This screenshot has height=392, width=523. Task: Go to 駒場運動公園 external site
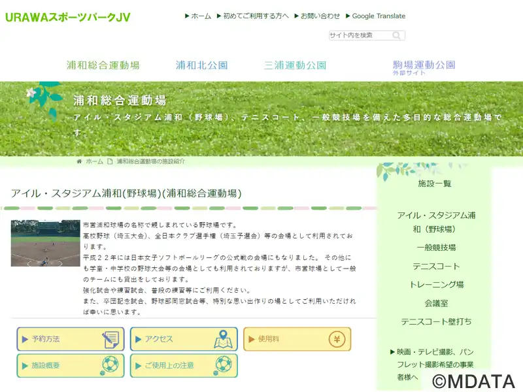point(424,67)
